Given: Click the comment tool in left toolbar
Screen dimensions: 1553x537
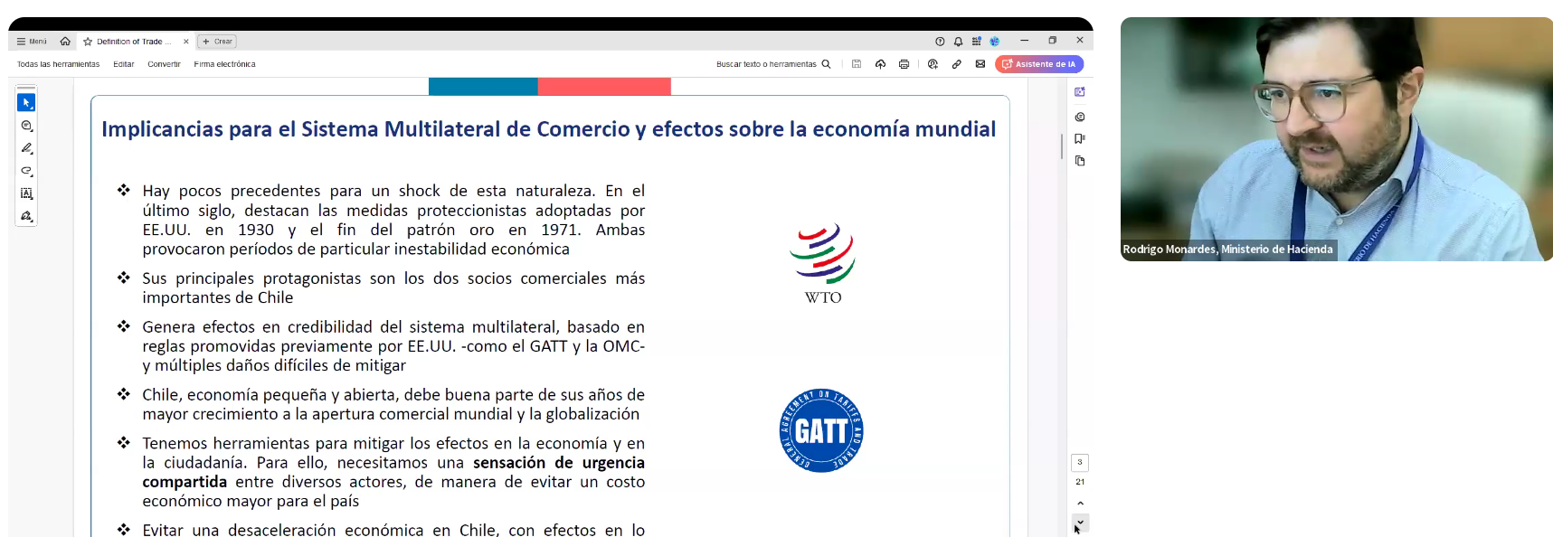Looking at the screenshot, I should coord(26,127).
